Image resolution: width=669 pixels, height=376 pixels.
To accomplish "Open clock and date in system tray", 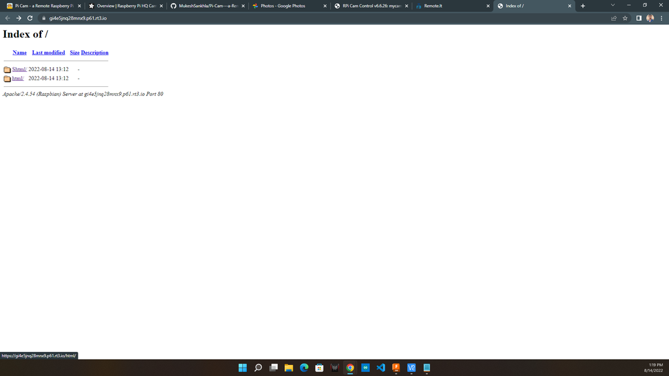I will pyautogui.click(x=653, y=368).
